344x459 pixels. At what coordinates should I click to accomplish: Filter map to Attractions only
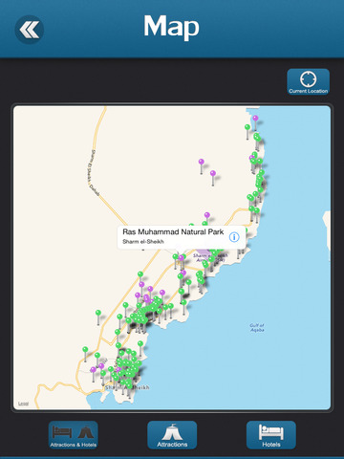coord(172,435)
